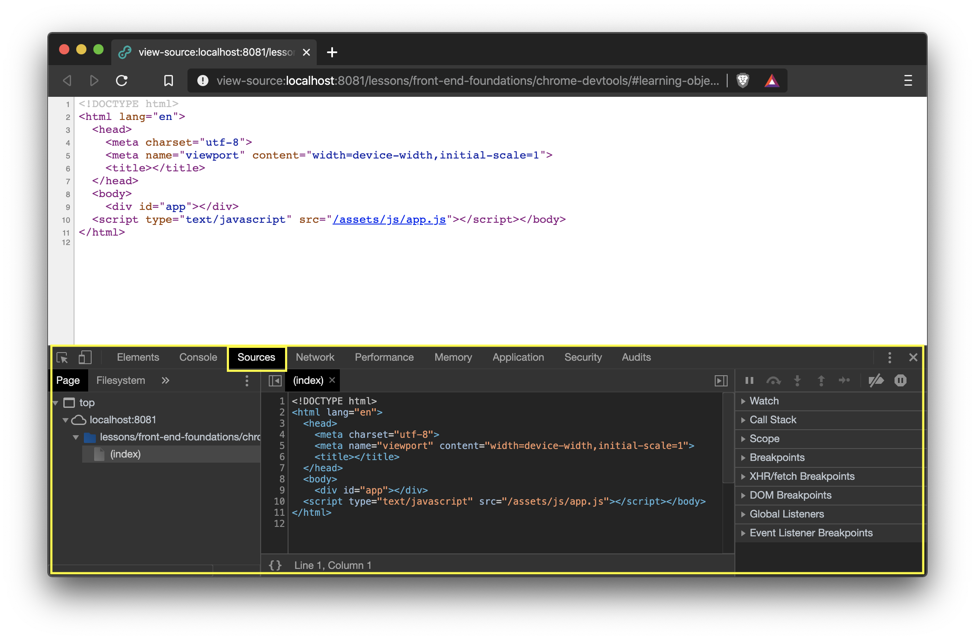Click the bookmark icon in toolbar

point(169,81)
